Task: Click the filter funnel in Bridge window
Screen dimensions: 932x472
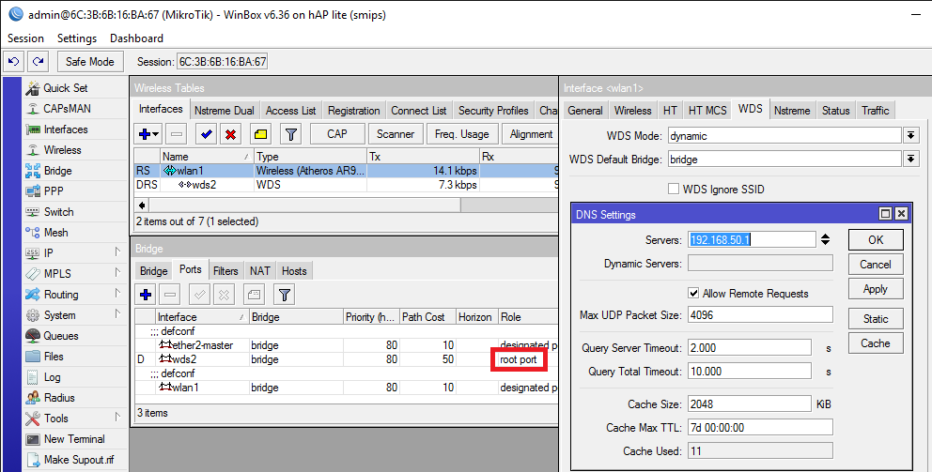Action: (284, 295)
